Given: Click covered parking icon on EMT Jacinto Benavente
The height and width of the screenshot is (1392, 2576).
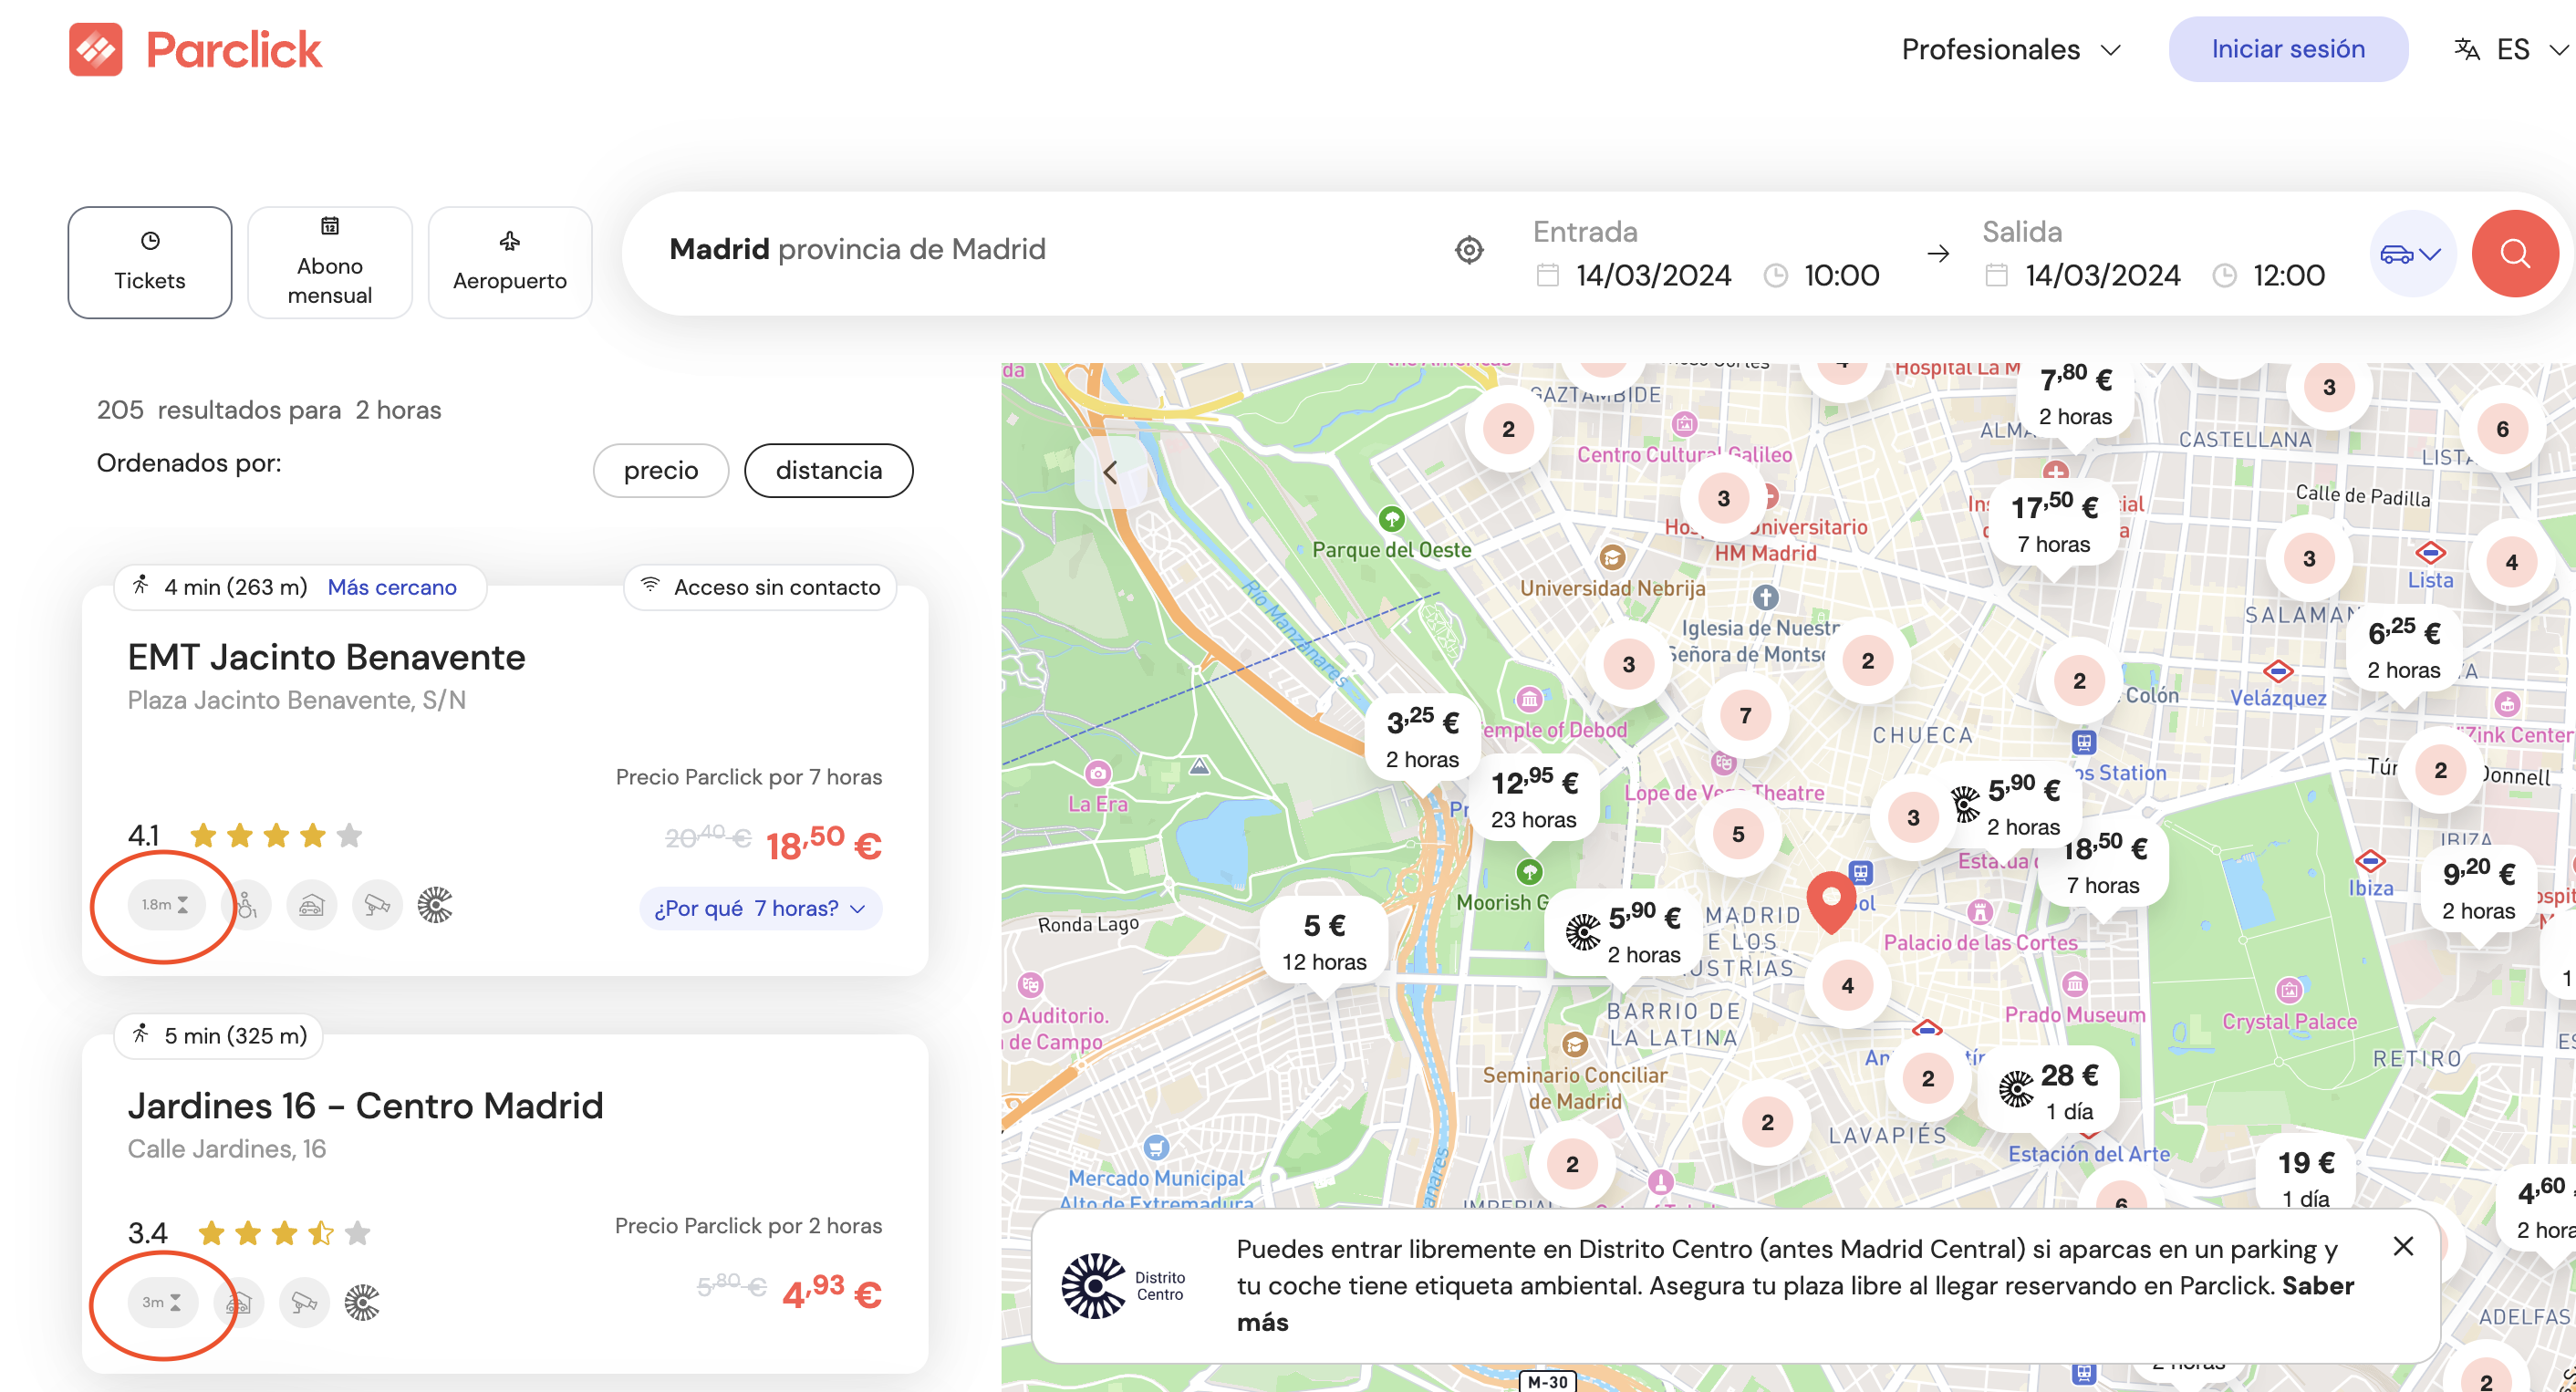Looking at the screenshot, I should pyautogui.click(x=311, y=905).
